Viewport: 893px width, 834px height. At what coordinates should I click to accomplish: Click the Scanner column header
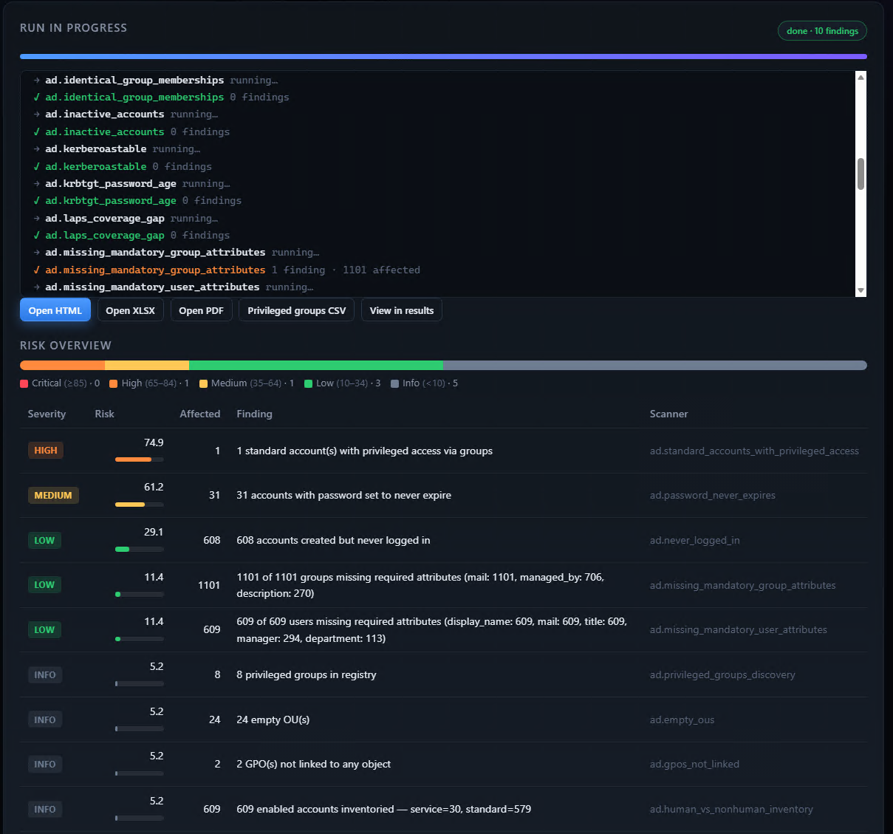click(668, 414)
